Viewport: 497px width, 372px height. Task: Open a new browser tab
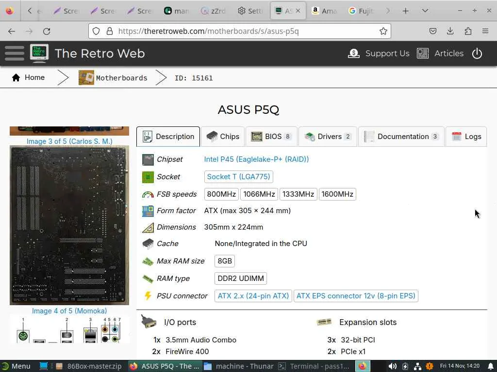click(x=405, y=11)
